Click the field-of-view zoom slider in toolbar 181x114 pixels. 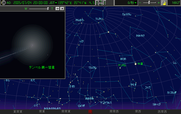point(149,3)
